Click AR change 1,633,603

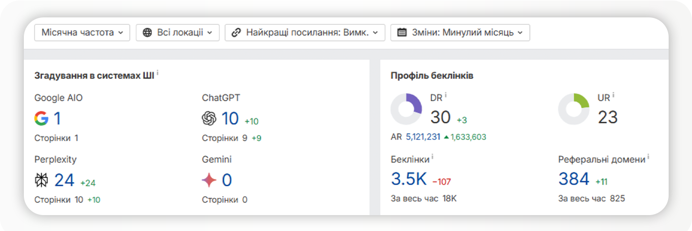pyautogui.click(x=465, y=137)
